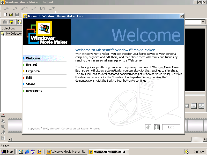Viewport: 207px width, 155px height.
Task: Click the Exit button in the tour
Action: (171, 127)
